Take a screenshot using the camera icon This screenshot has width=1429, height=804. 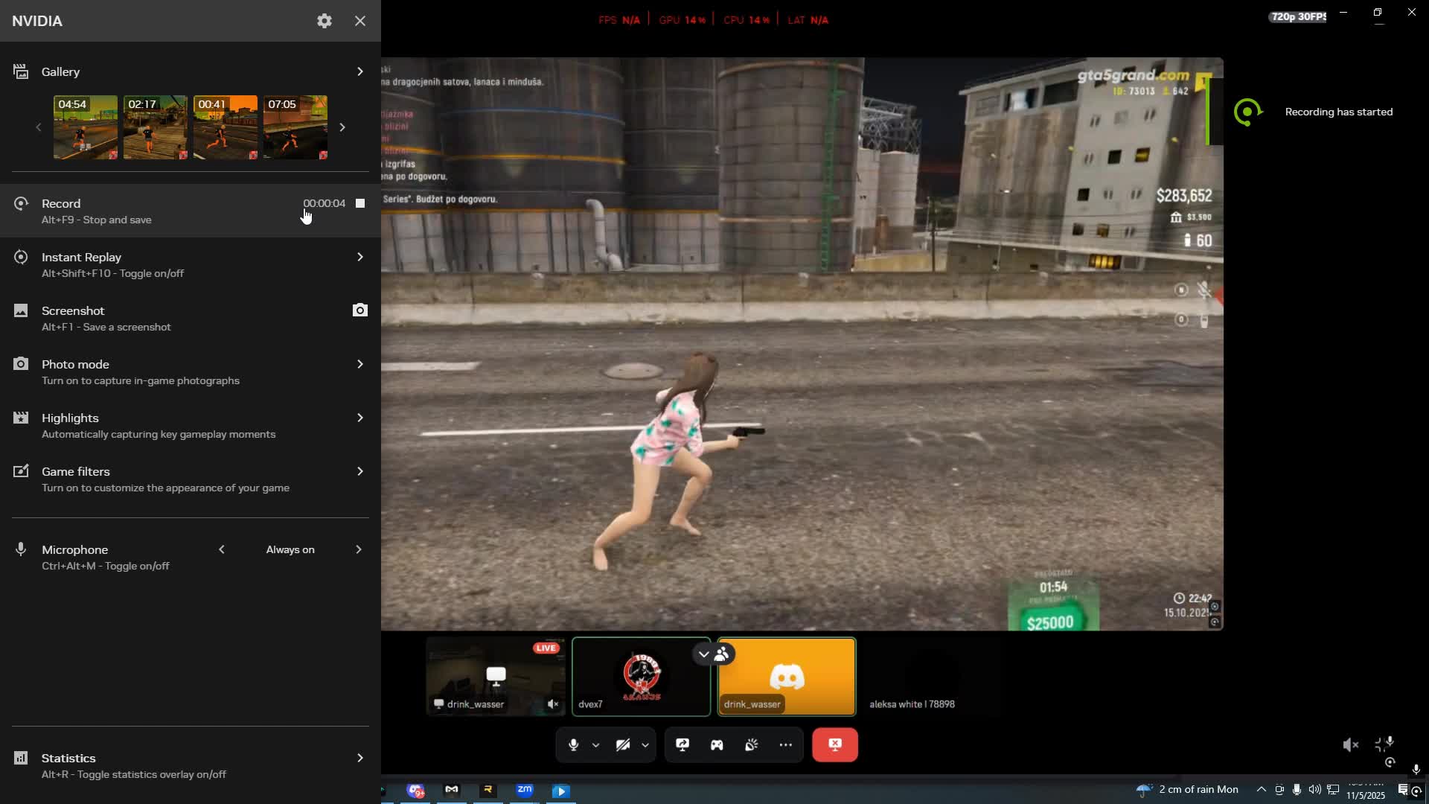coord(359,310)
